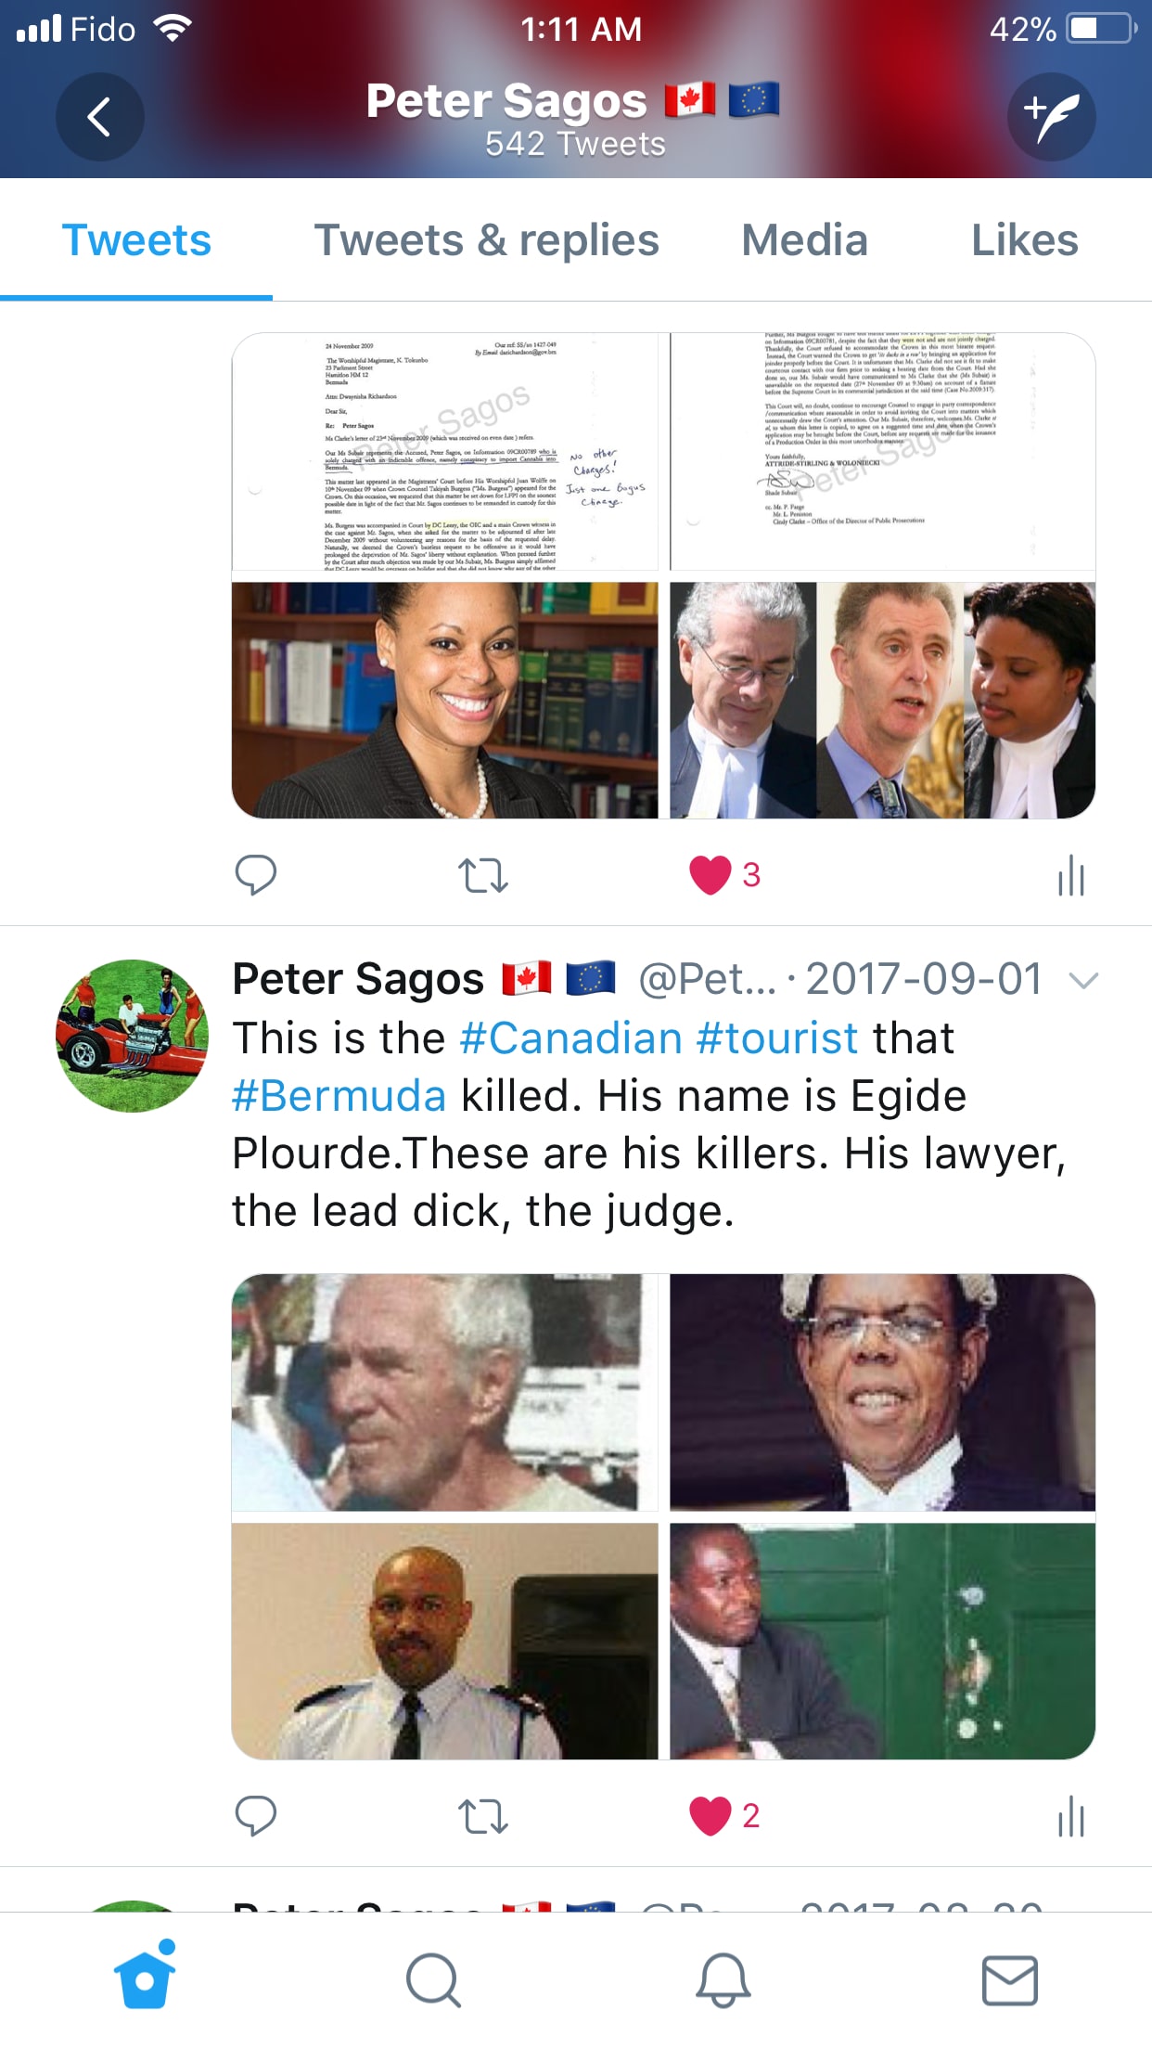Viewport: 1152px width, 2049px height.
Task: Expand options chevron on 2017-09-01 tweet
Action: [1083, 980]
